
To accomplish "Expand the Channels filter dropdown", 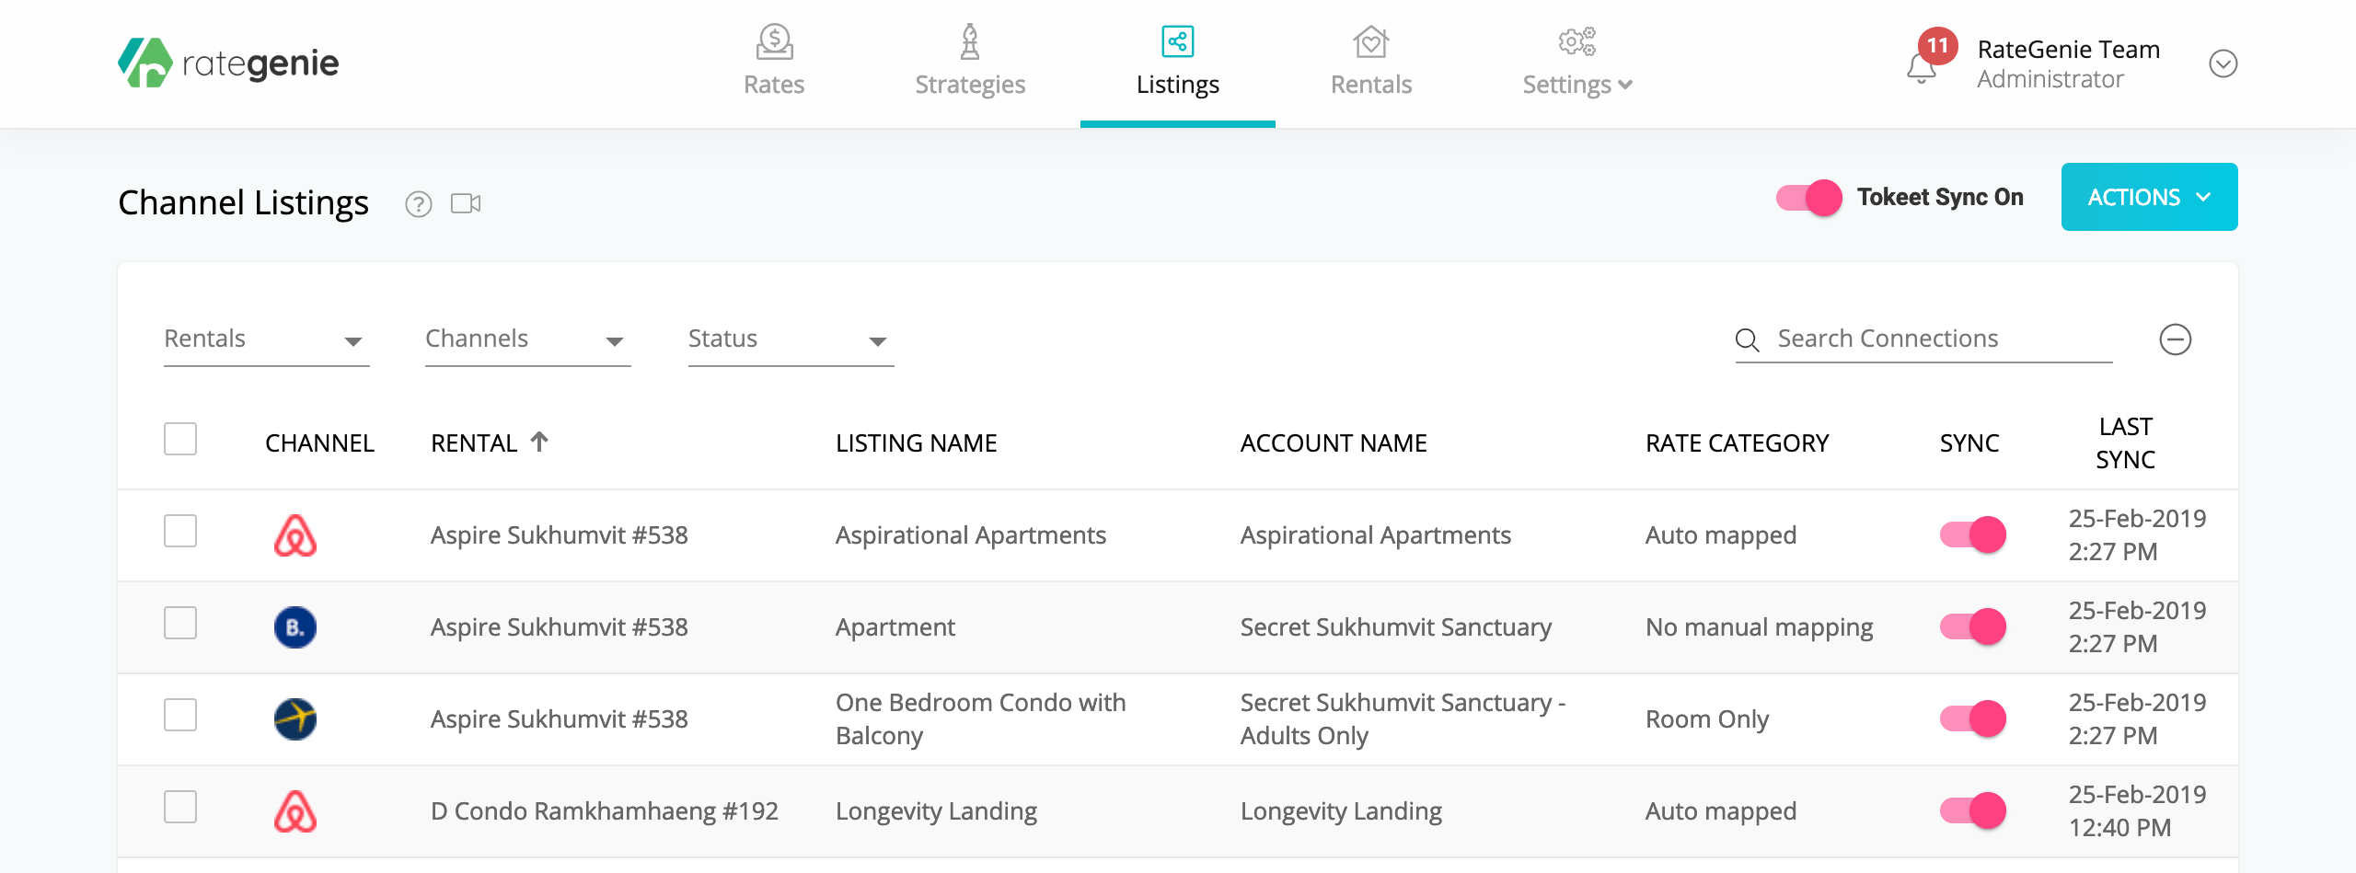I will (x=527, y=339).
